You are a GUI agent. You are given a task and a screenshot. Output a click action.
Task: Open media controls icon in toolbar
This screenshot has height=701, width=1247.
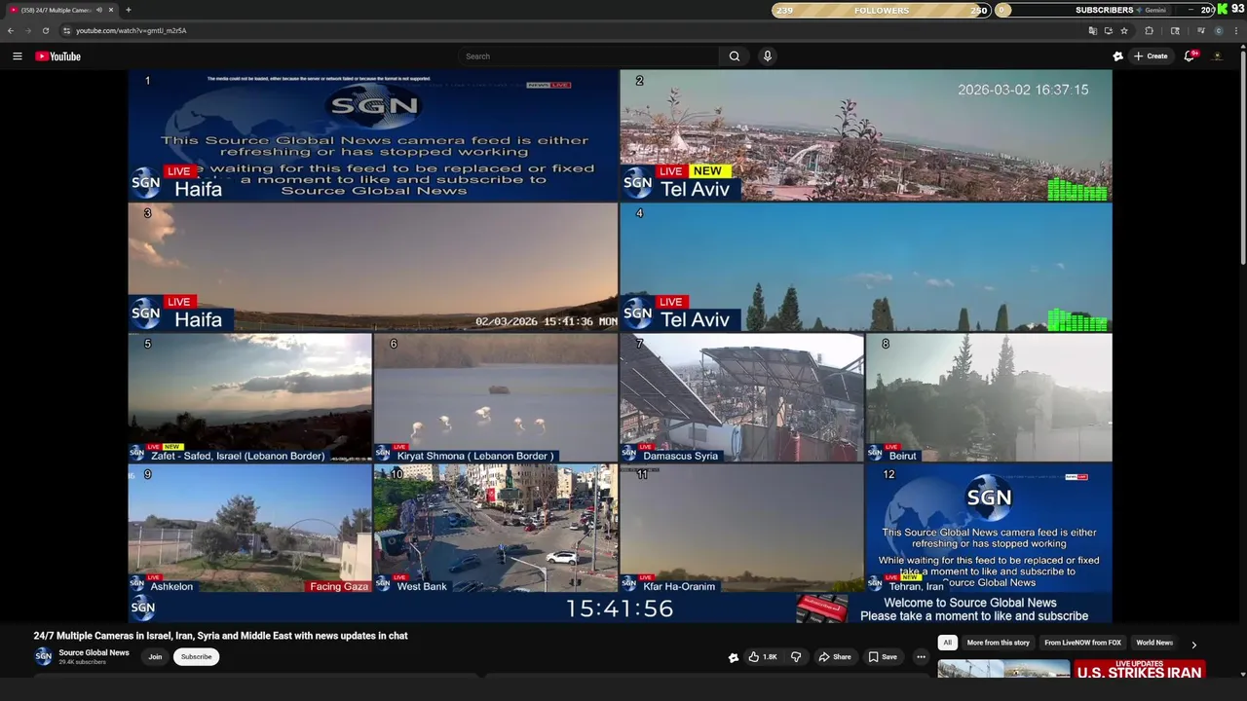[x=1200, y=30]
